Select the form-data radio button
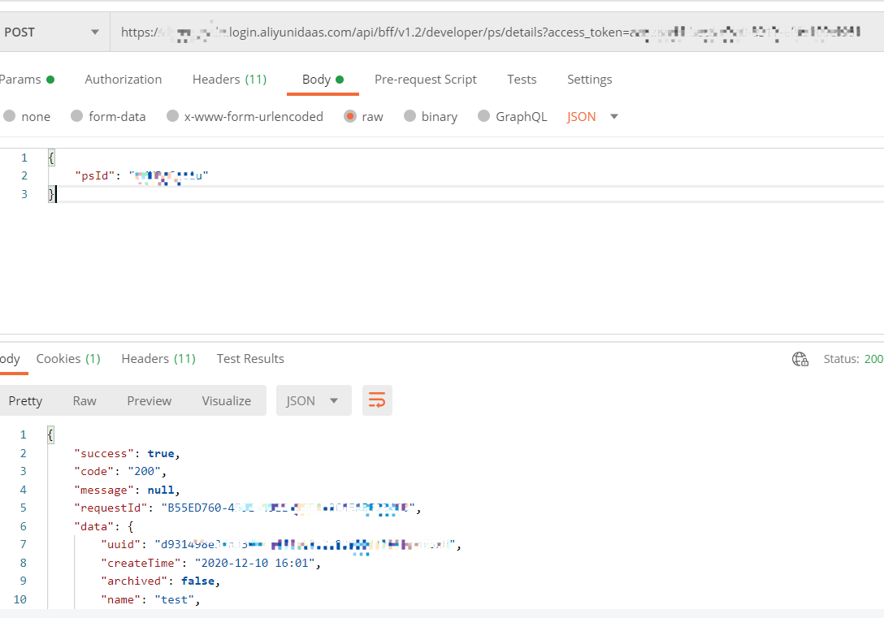Screen dimensions: 884x618 76,116
